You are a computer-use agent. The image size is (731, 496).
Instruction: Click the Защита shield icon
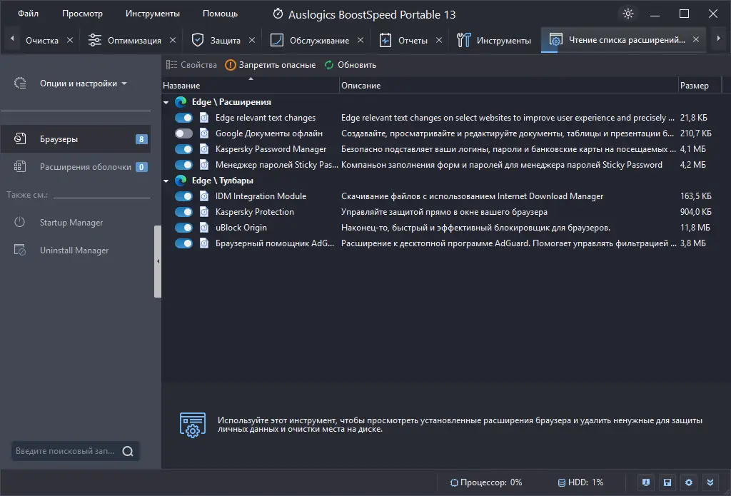[x=198, y=40]
